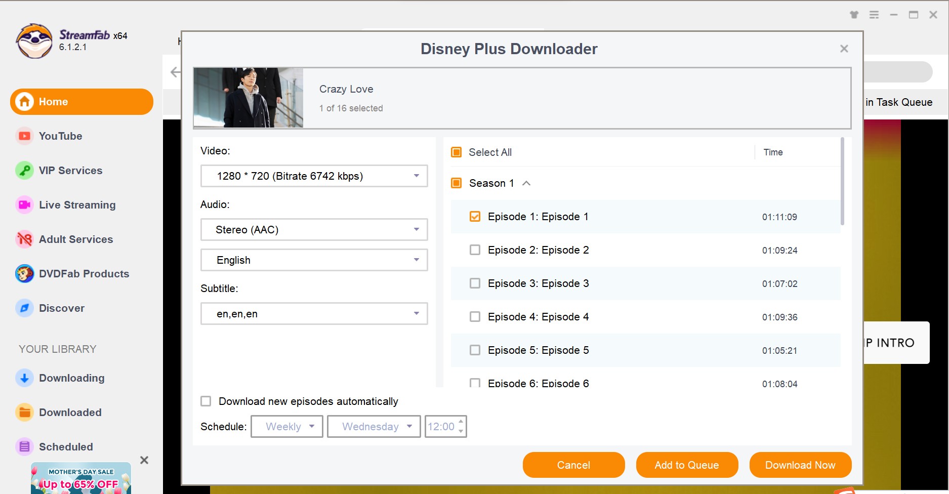Go to the Home menu item

tap(81, 102)
